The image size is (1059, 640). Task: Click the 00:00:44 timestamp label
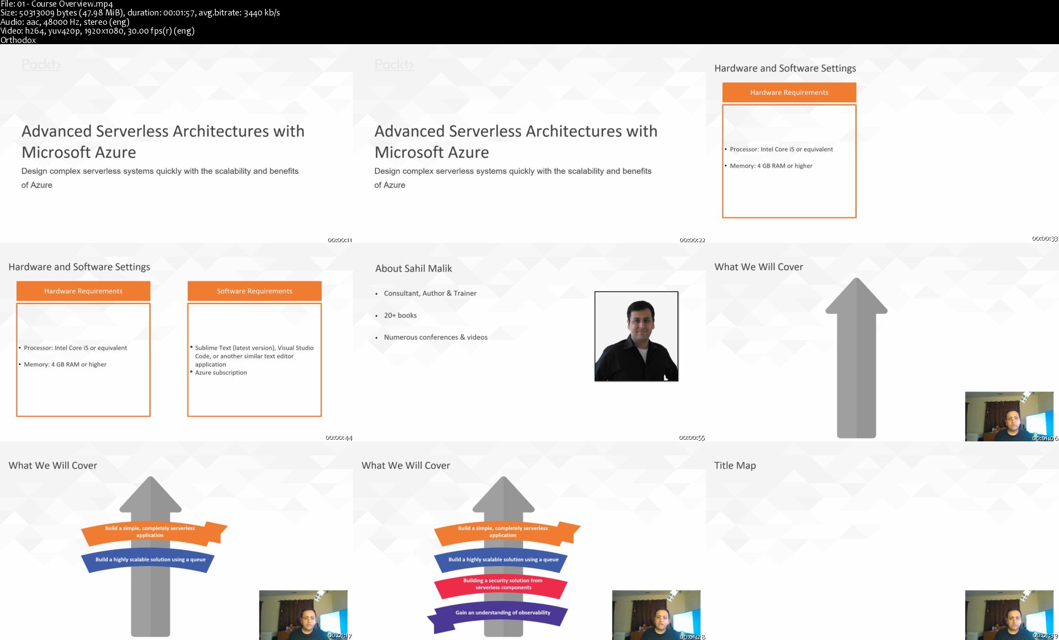coord(339,438)
